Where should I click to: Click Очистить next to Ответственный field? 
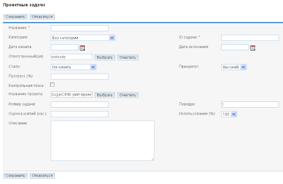(x=128, y=57)
